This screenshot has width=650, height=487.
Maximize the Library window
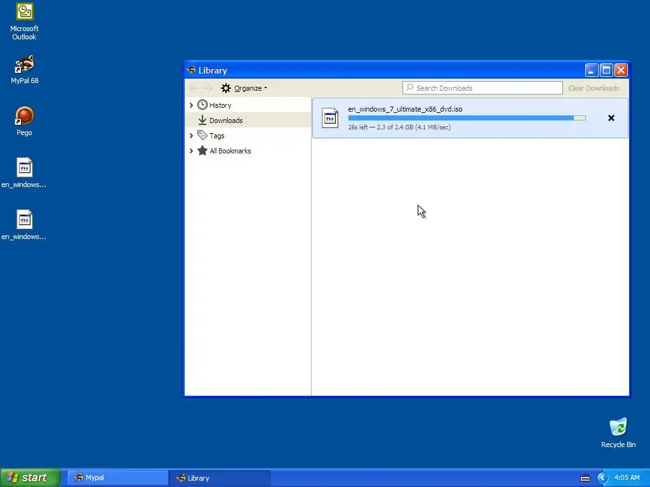pyautogui.click(x=606, y=70)
